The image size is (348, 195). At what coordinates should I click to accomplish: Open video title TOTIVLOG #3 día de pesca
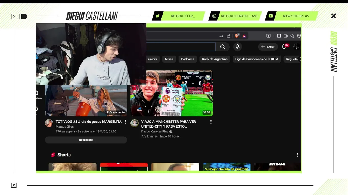point(89,122)
